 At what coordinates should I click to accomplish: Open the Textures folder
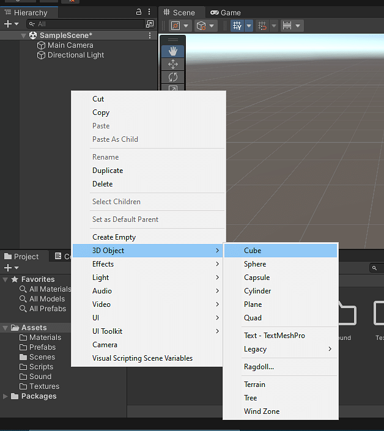40,386
